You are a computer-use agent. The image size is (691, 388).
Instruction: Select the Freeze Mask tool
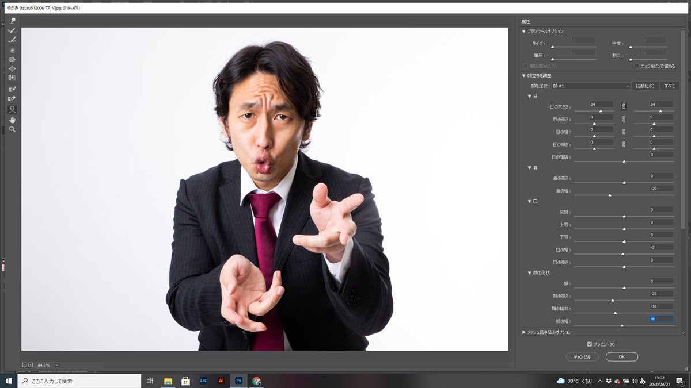(13, 89)
